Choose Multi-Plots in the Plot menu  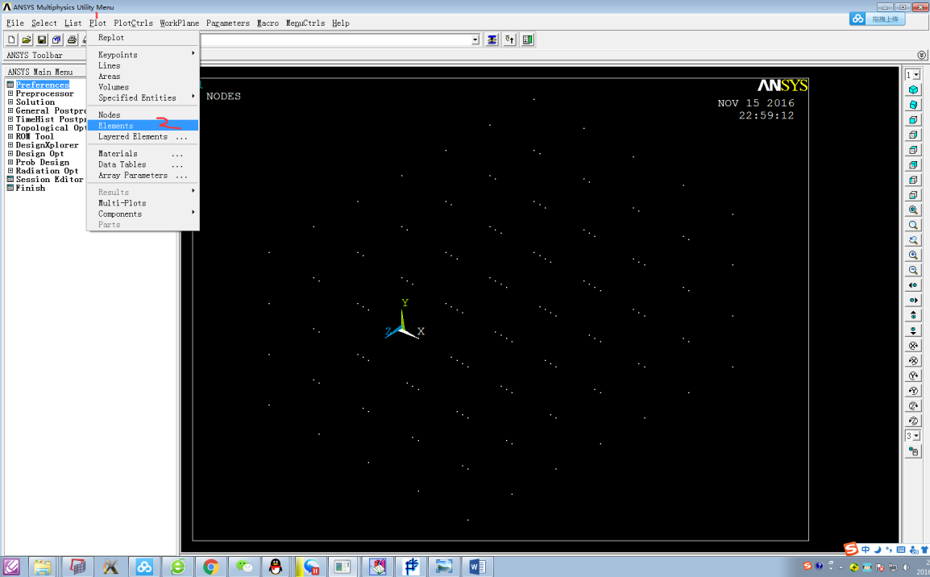point(122,203)
